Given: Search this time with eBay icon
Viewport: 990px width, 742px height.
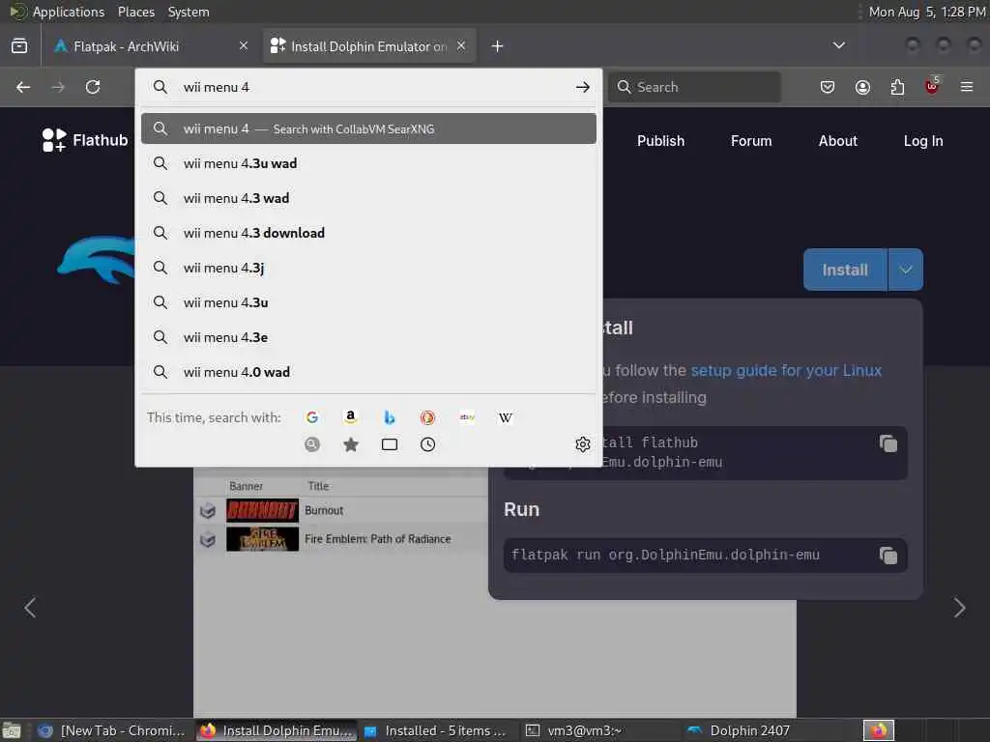Looking at the screenshot, I should tap(467, 417).
